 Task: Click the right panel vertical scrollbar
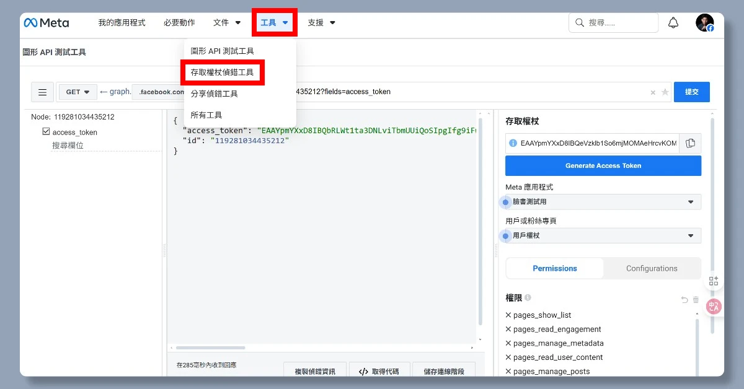[x=712, y=226]
